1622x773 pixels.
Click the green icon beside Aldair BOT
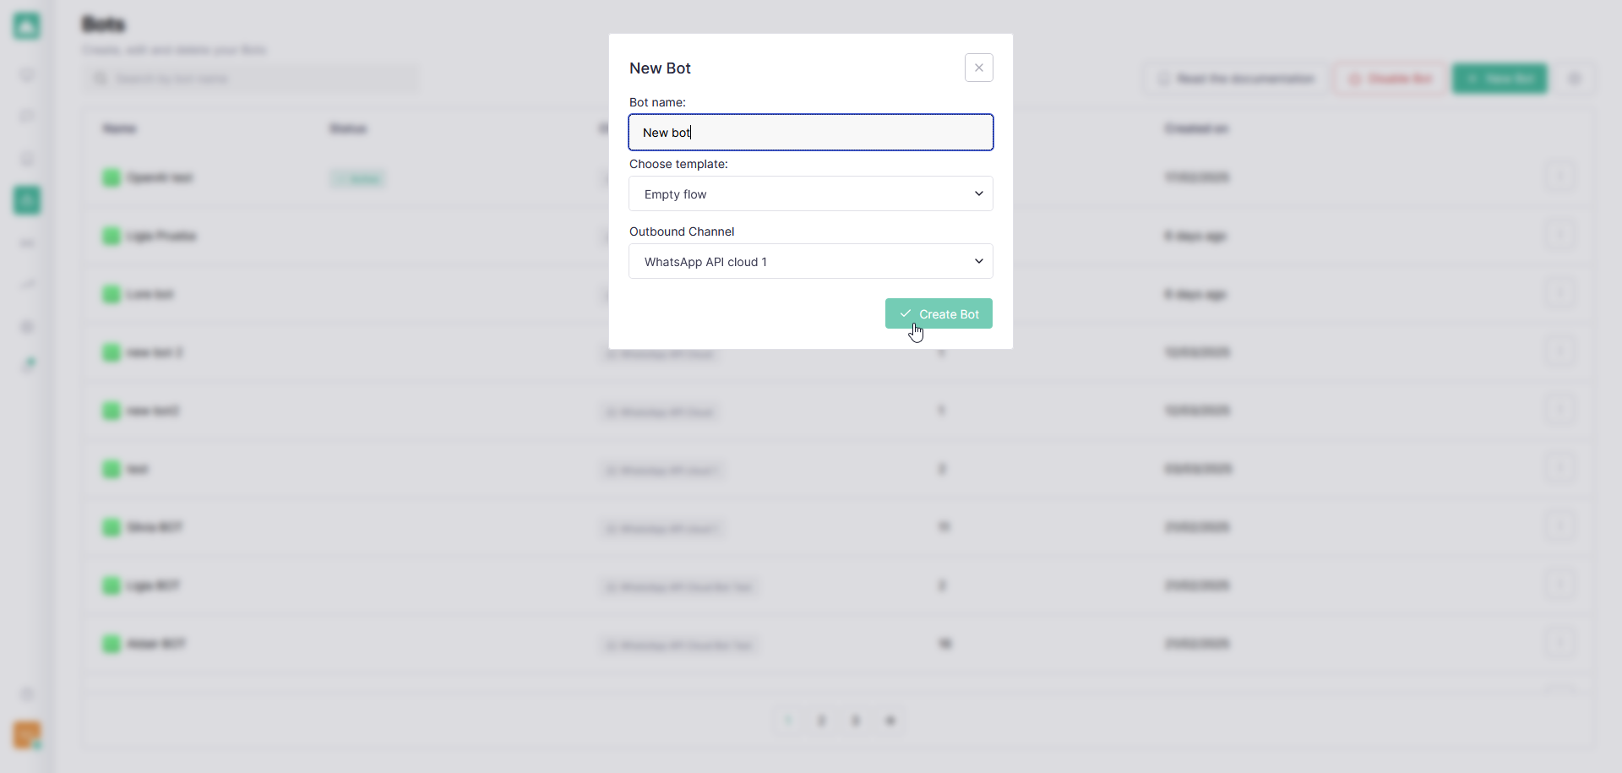click(112, 644)
